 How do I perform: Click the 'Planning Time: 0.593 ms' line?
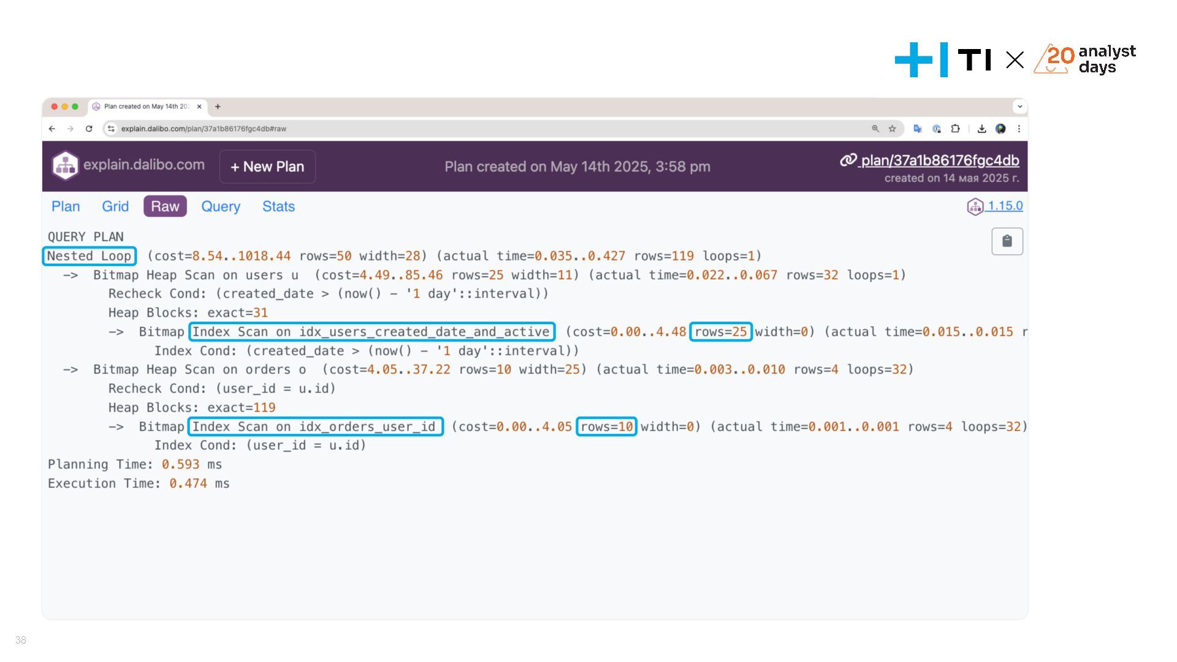[x=135, y=465]
